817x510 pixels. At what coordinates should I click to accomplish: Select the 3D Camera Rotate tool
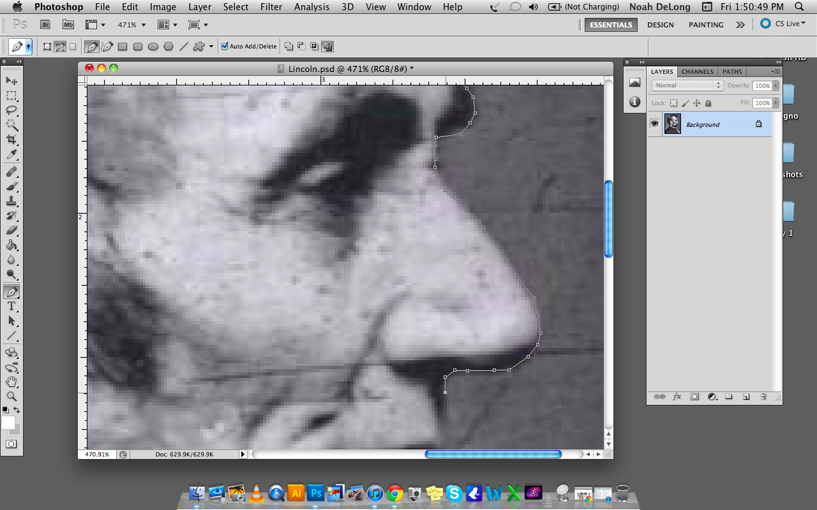coord(11,368)
